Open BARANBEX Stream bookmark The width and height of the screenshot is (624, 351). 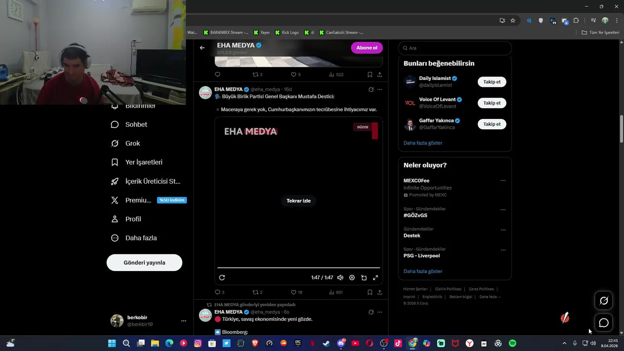click(226, 33)
